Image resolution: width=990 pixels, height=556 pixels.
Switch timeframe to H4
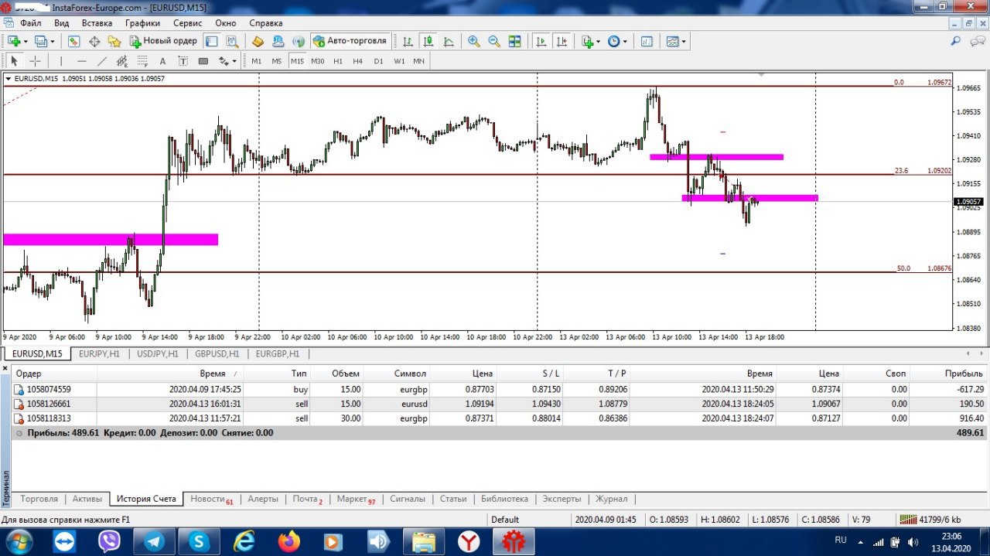click(x=357, y=61)
